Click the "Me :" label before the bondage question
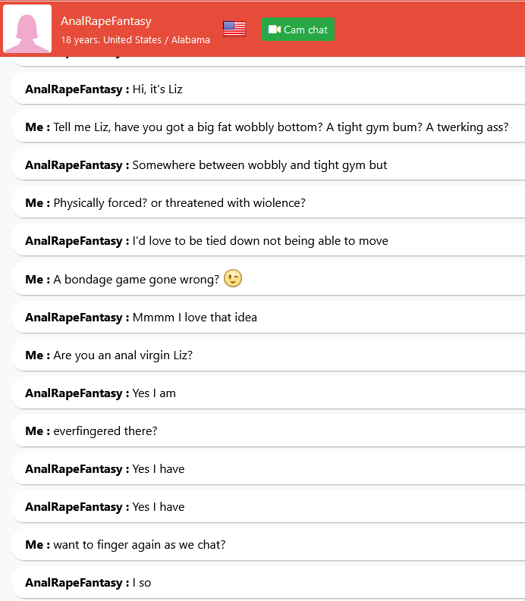The image size is (525, 601). pyautogui.click(x=37, y=280)
